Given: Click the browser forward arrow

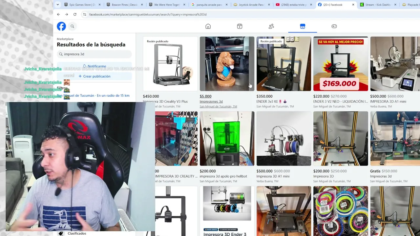Looking at the screenshot, I should [x=67, y=14].
